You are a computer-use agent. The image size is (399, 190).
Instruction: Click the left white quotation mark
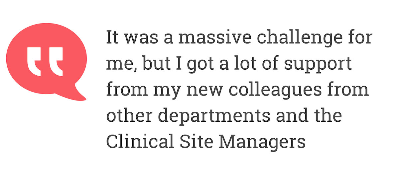click(x=34, y=61)
